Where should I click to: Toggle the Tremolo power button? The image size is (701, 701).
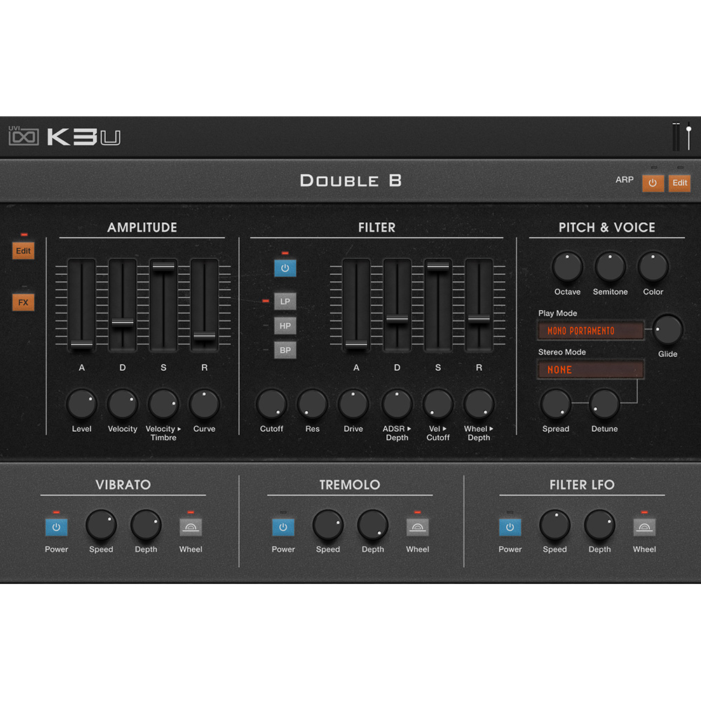point(283,527)
